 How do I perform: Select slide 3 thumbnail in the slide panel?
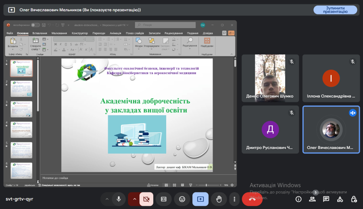coord(21,109)
